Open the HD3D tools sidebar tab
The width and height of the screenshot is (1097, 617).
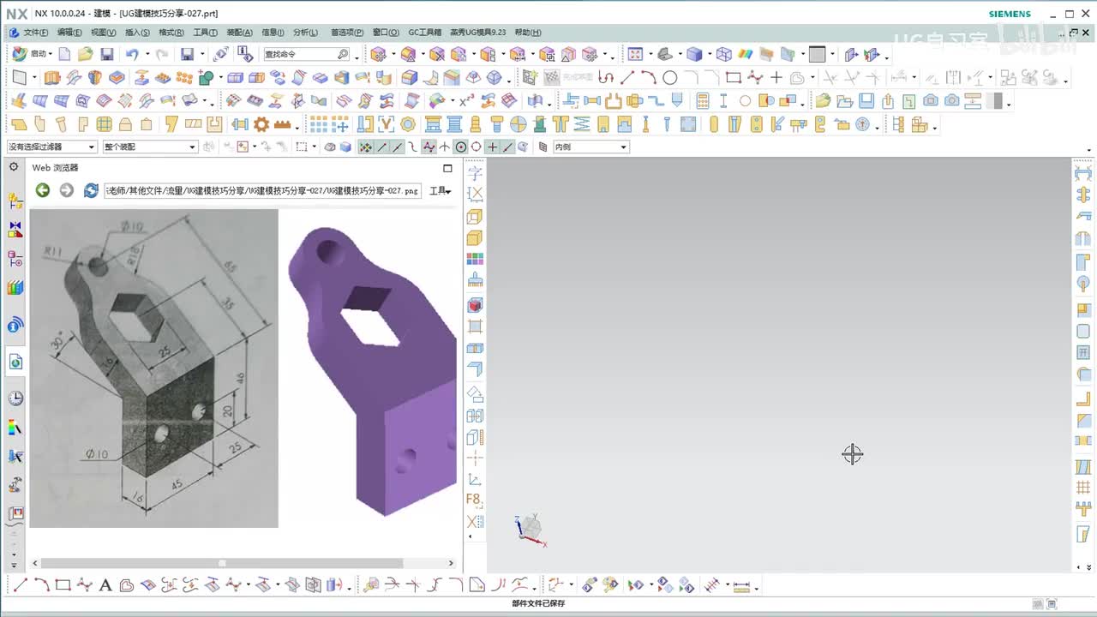[x=15, y=326]
